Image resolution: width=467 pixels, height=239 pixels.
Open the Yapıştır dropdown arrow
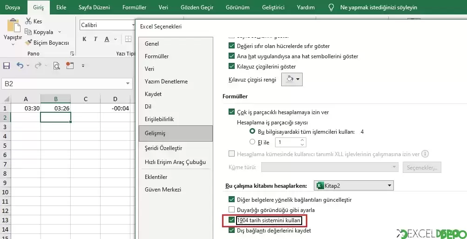pyautogui.click(x=13, y=44)
